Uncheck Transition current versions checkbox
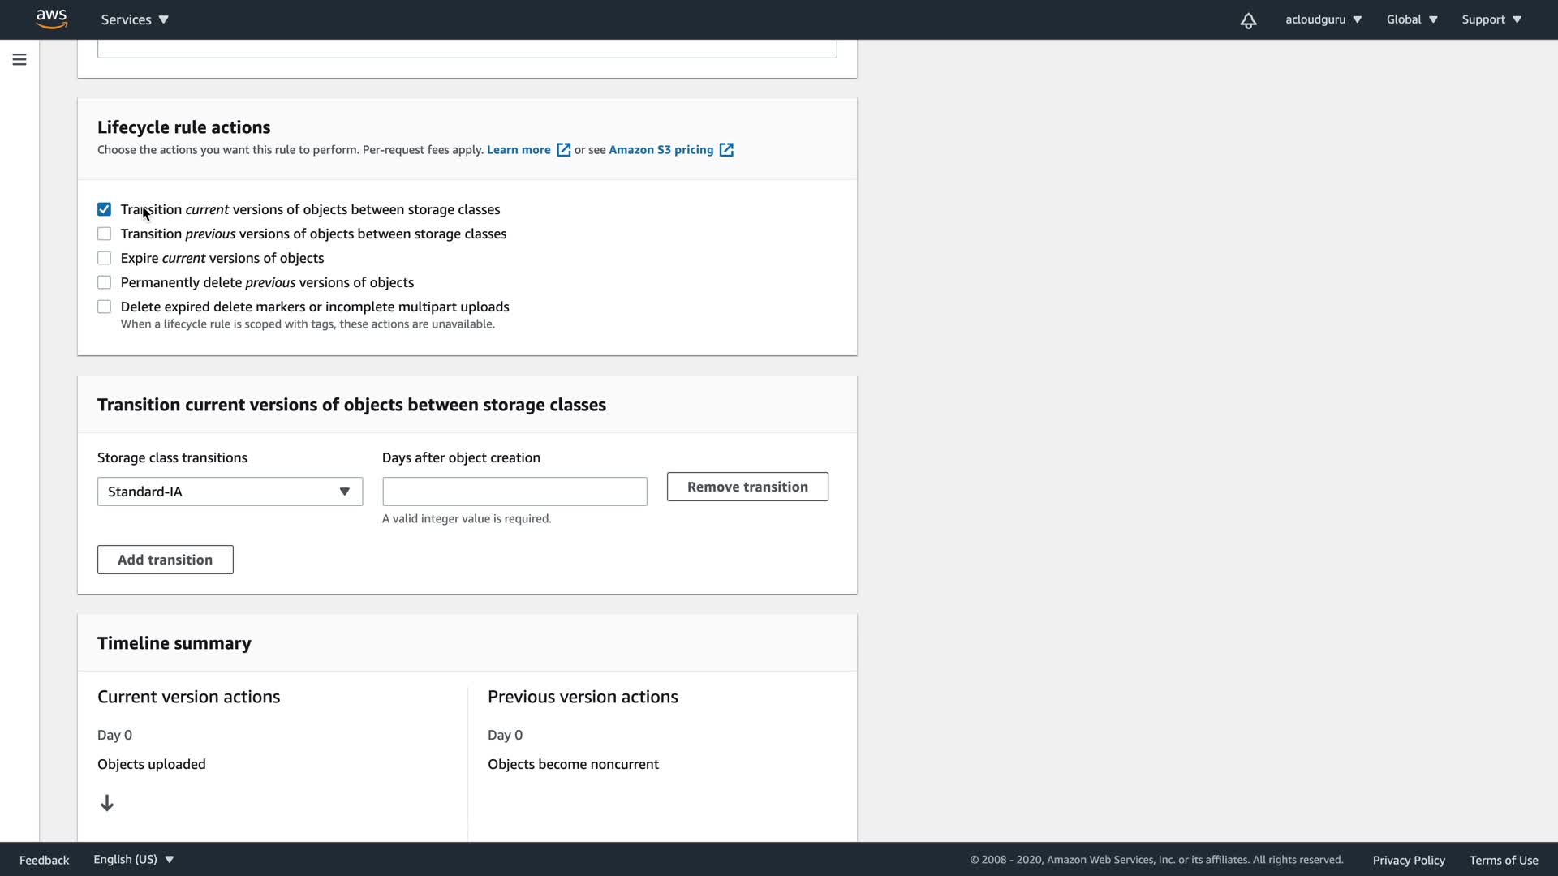The image size is (1558, 876). click(x=105, y=209)
